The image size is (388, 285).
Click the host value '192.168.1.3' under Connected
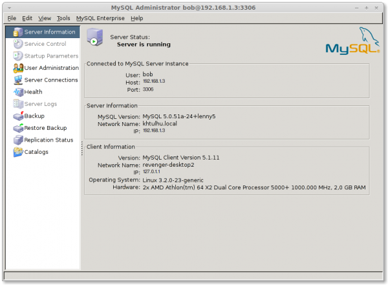click(x=154, y=81)
